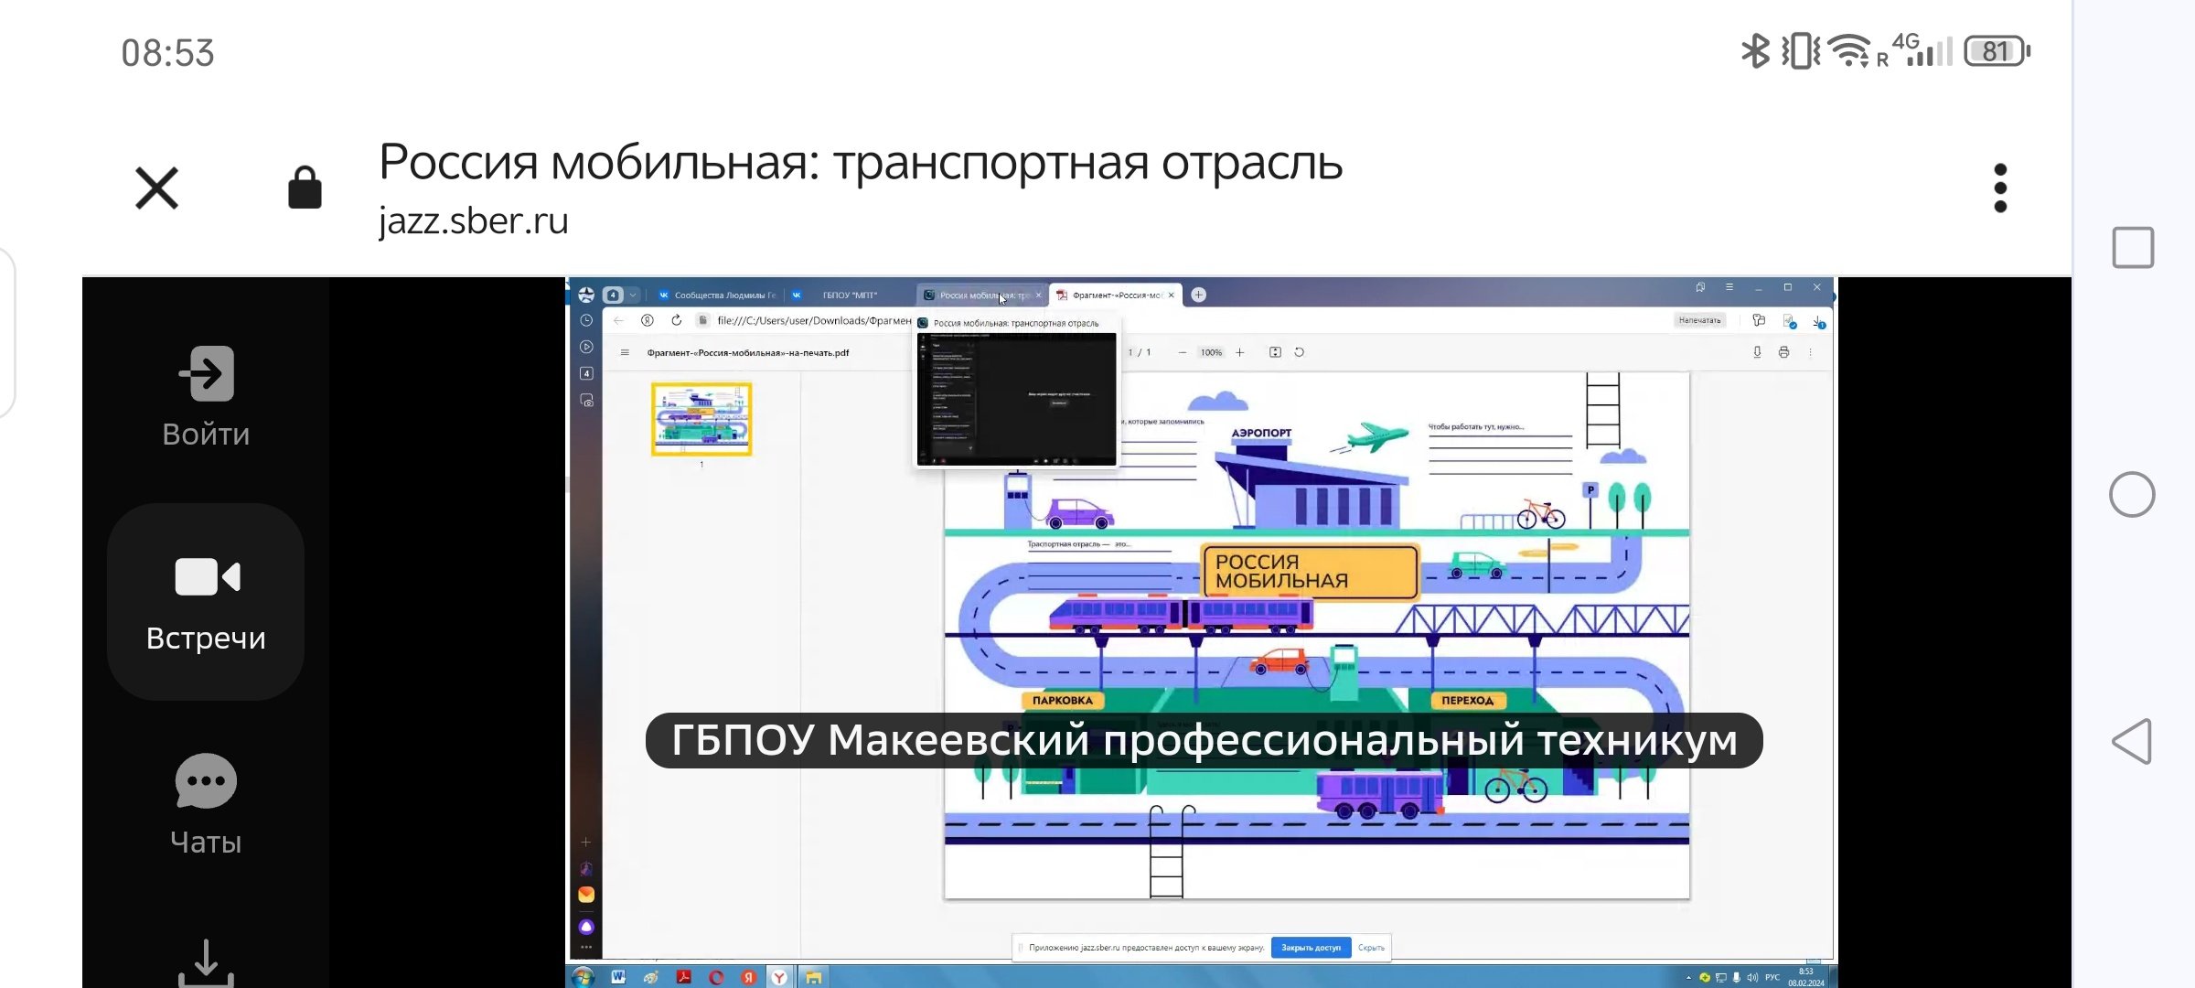The height and width of the screenshot is (988, 2195).
Task: Close the jazz.sber.ru browser tab with X
Action: 156,188
